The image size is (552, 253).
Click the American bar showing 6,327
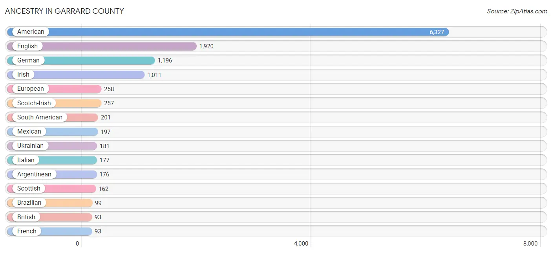228,32
